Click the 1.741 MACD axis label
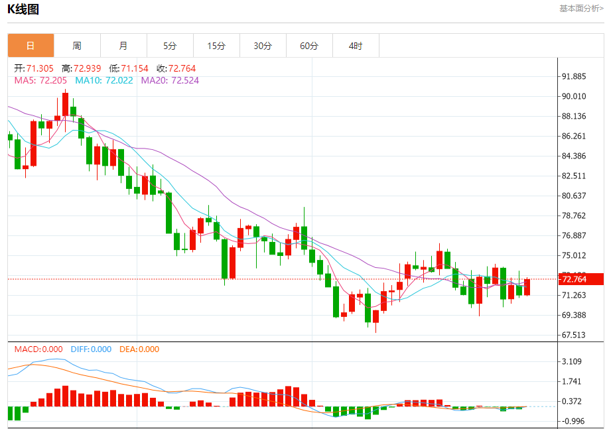 pyautogui.click(x=572, y=381)
